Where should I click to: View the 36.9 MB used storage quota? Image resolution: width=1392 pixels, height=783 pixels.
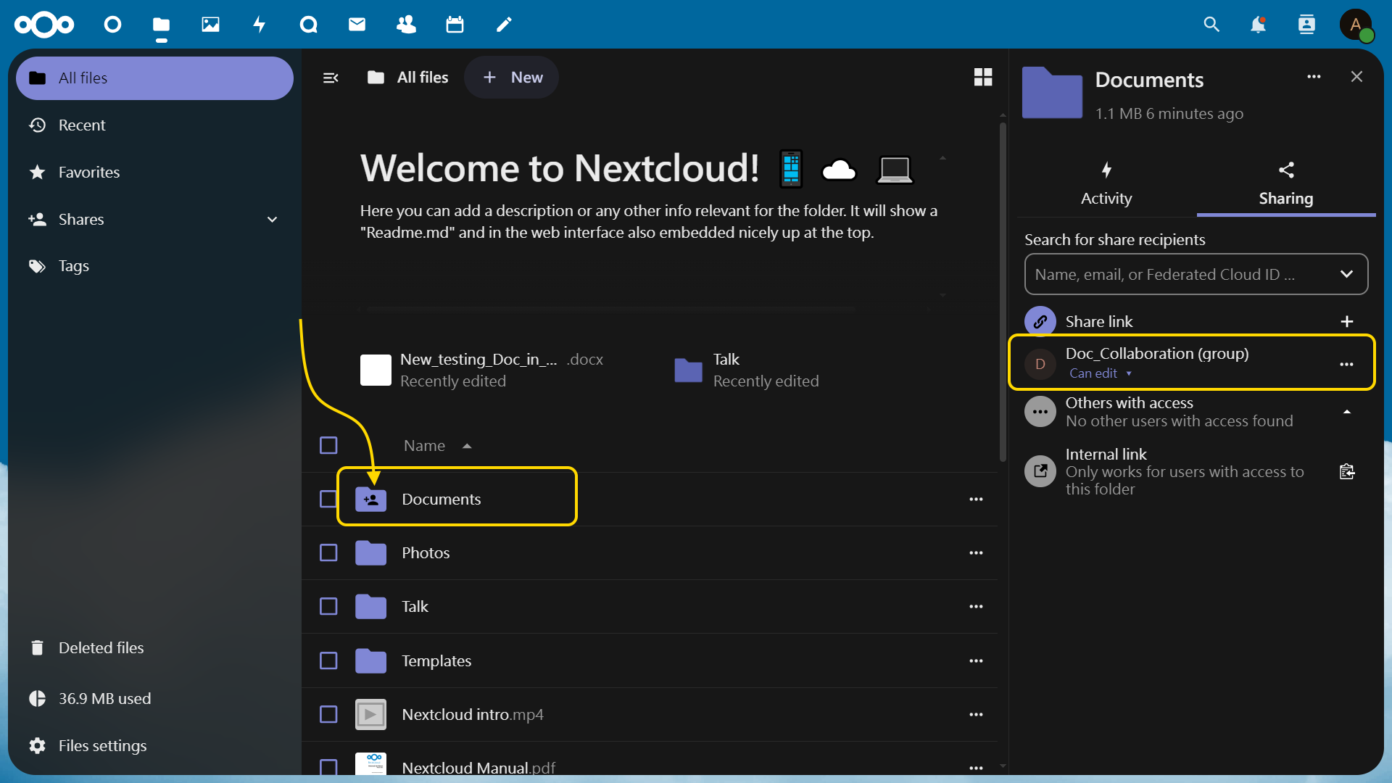click(154, 698)
